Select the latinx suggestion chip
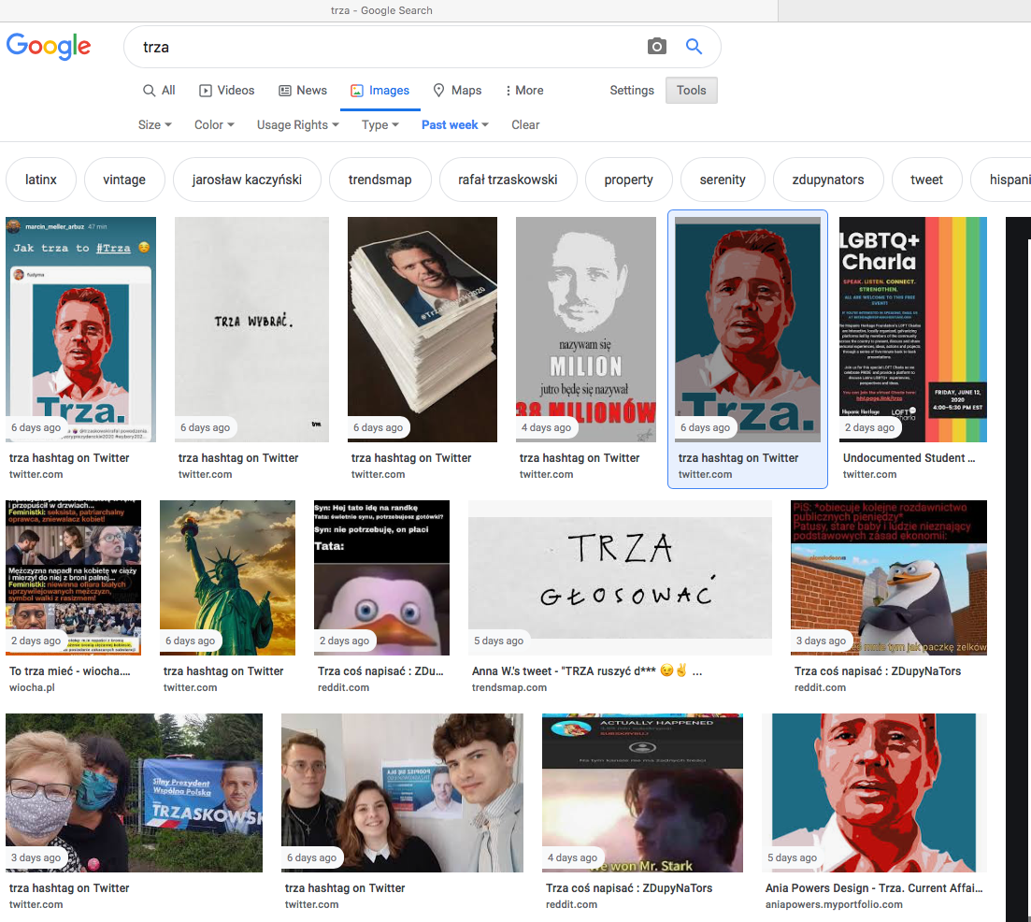The width and height of the screenshot is (1031, 922). (41, 180)
